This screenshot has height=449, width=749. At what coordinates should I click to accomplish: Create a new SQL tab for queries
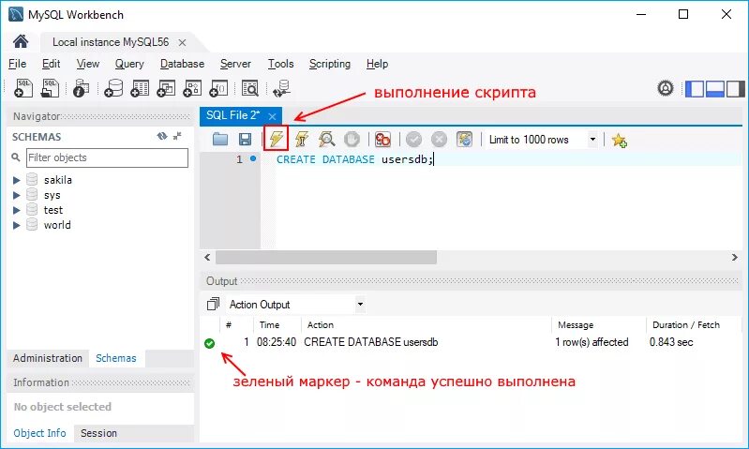tap(22, 88)
